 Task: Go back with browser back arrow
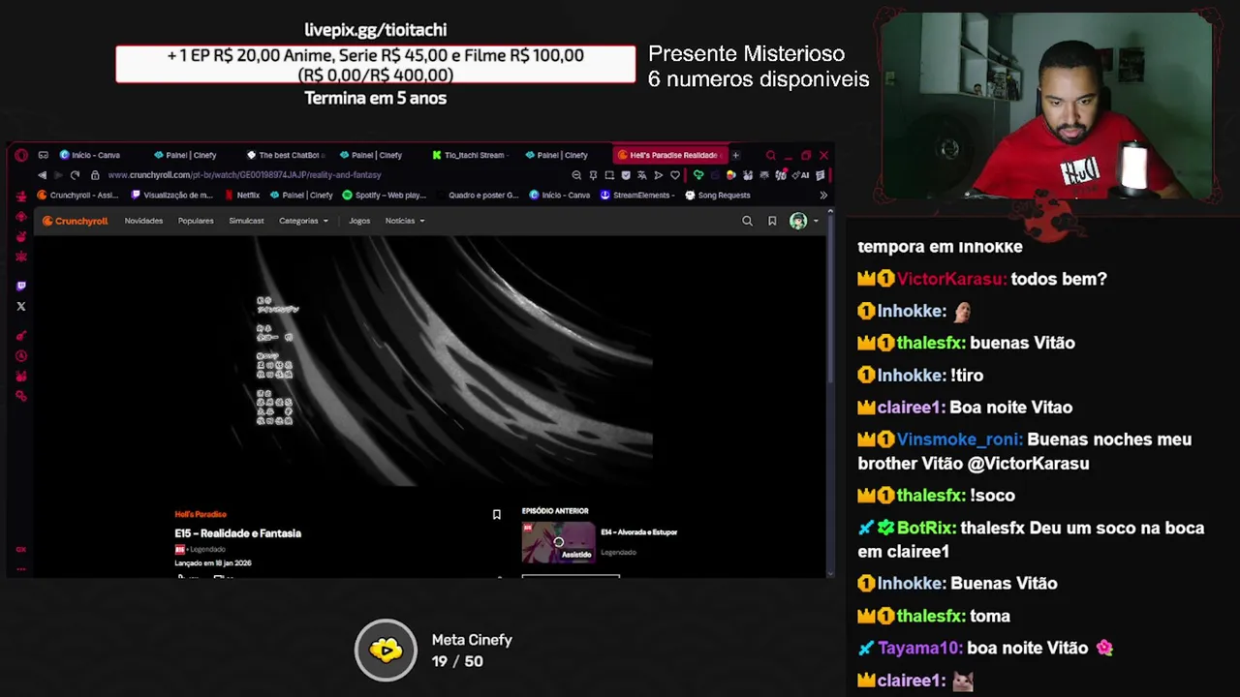click(42, 175)
